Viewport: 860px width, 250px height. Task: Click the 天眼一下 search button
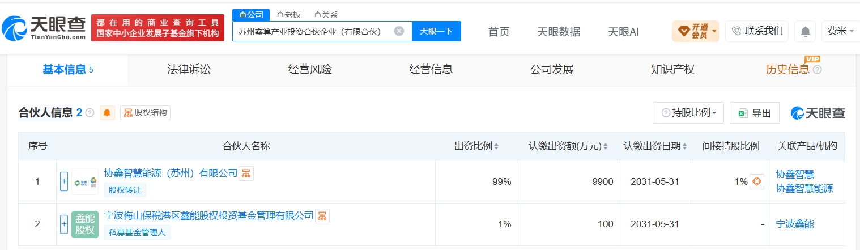tap(436, 31)
